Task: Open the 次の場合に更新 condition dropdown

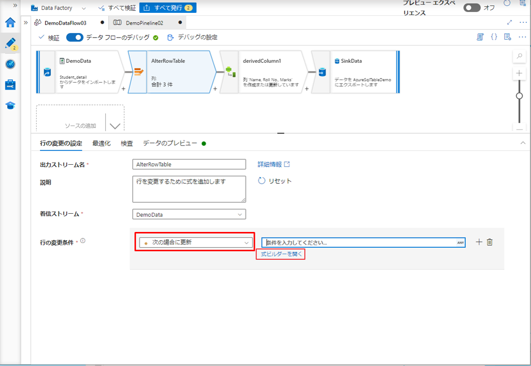Action: (194, 242)
